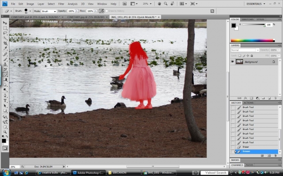Screen dimensions: 283x176
Task: Click the Rotate View tool in application bar
Action: (x=172, y=4)
